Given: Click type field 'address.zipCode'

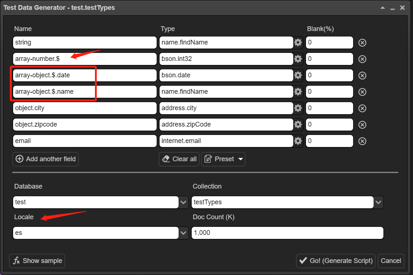Looking at the screenshot, I should click(226, 124).
